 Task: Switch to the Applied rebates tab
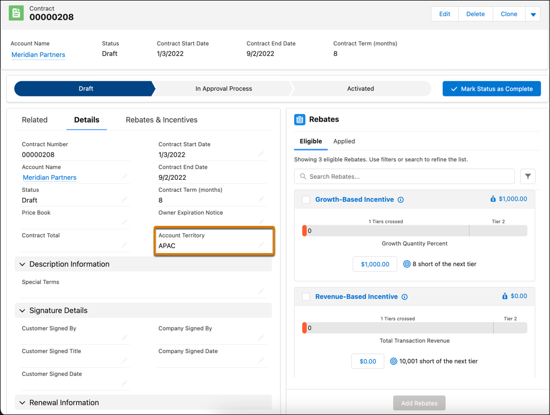344,141
